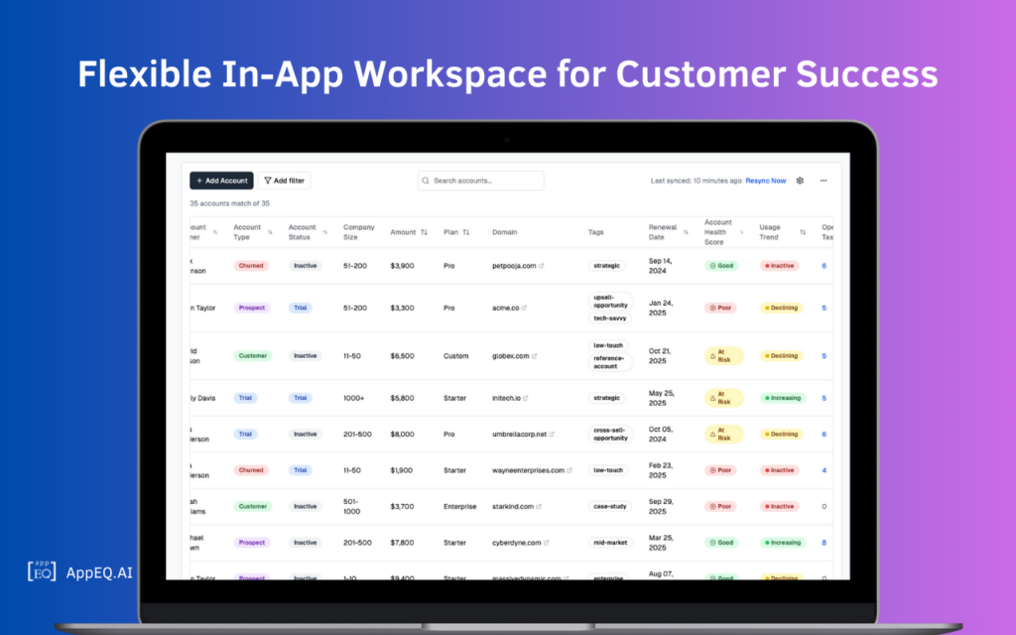1016x635 pixels.
Task: Sort the Account Health Score column
Action: pyautogui.click(x=742, y=232)
